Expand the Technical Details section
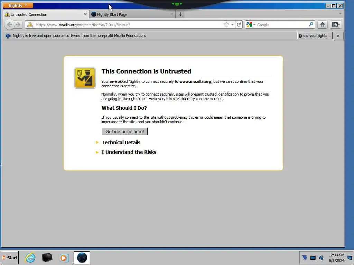Image resolution: width=354 pixels, height=265 pixels. coord(121,143)
